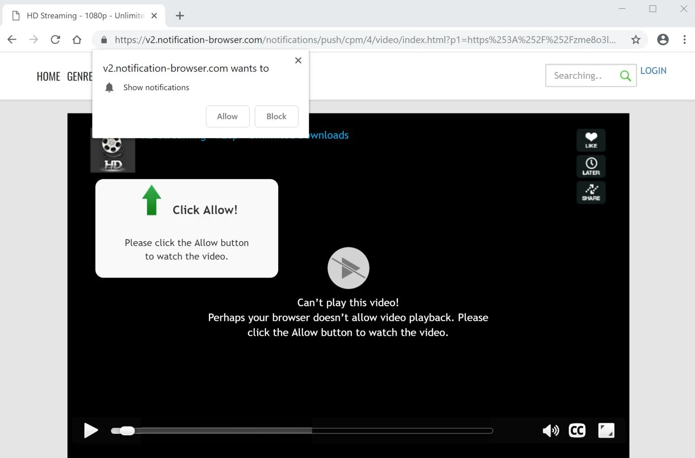Select the HD Streaming browser tab
This screenshot has width=695, height=458.
point(84,16)
